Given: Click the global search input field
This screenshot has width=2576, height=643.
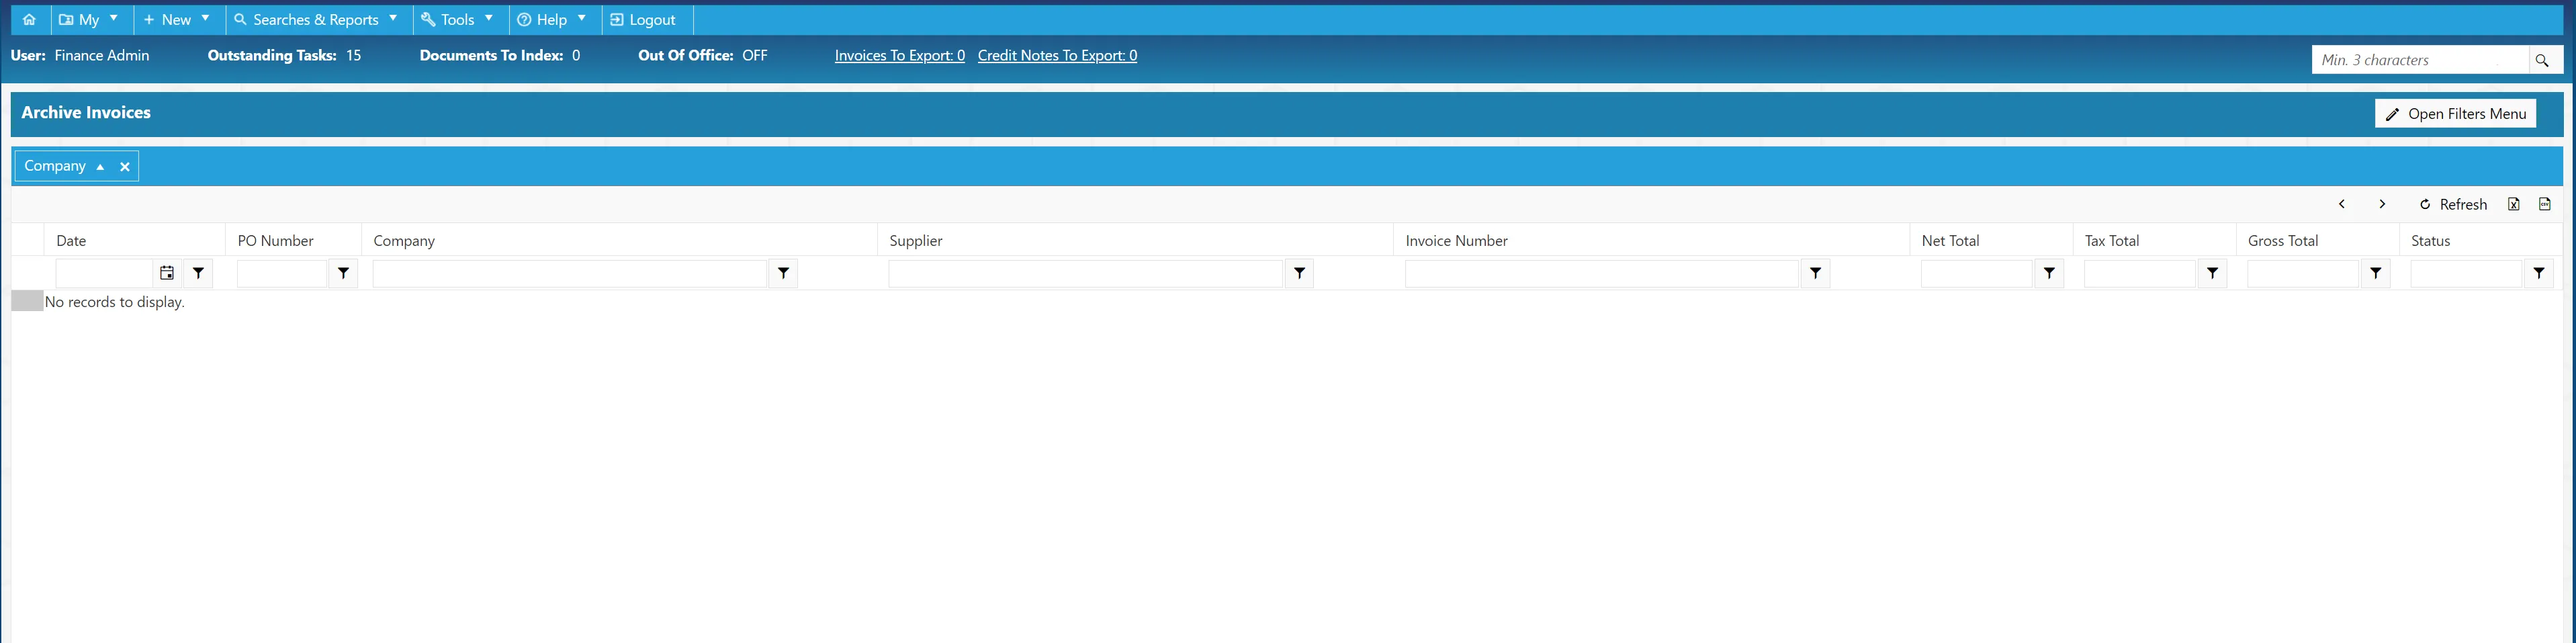Looking at the screenshot, I should [2420, 60].
